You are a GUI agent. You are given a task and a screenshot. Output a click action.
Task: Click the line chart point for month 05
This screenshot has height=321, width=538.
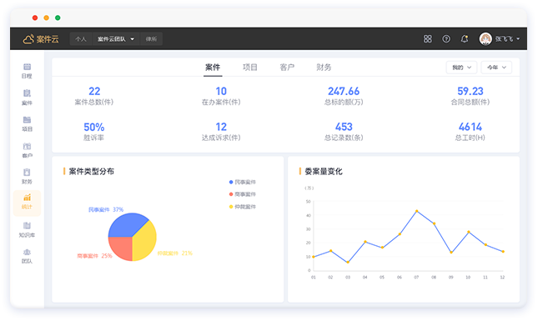tap(382, 248)
